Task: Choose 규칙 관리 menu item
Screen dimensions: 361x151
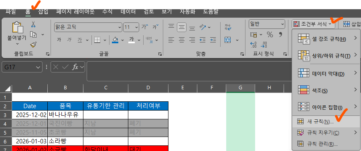Action: click(327, 144)
